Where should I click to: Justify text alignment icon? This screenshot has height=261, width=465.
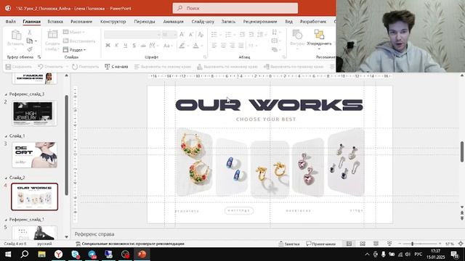(241, 46)
